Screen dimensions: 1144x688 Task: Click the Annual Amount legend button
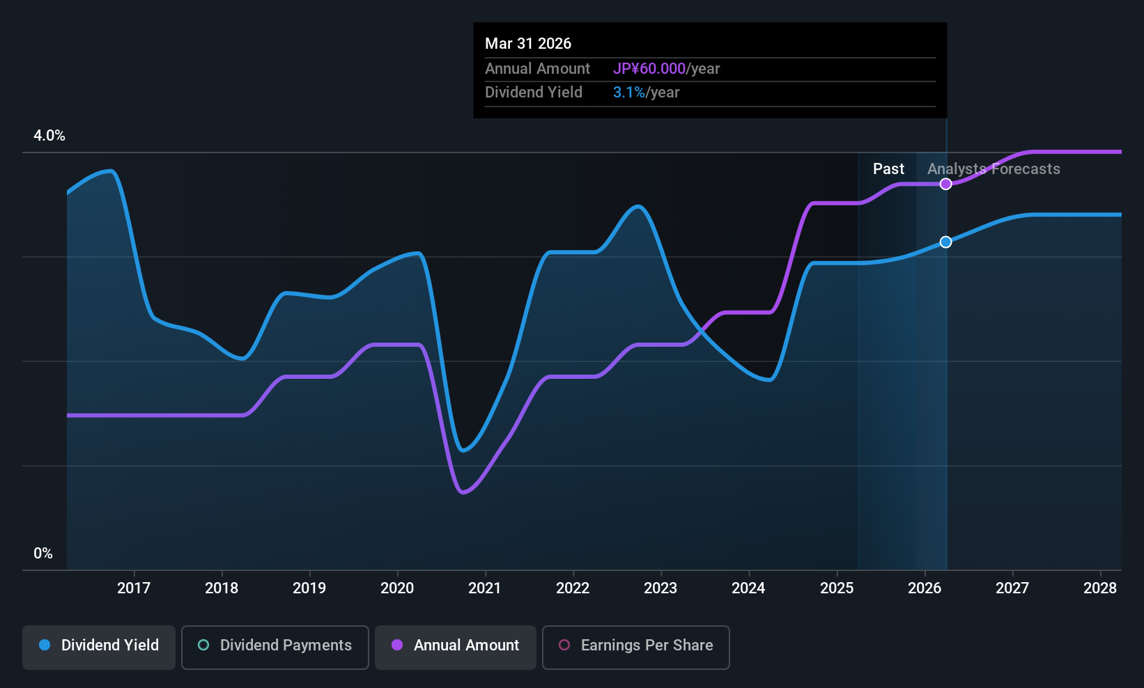tap(455, 647)
